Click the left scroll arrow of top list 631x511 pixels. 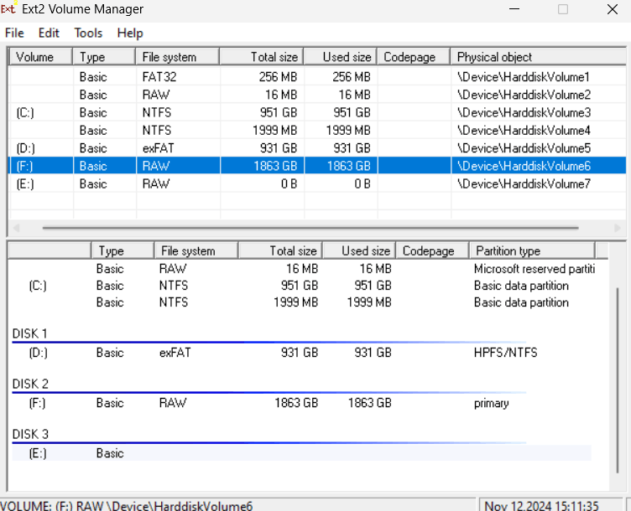click(x=17, y=228)
